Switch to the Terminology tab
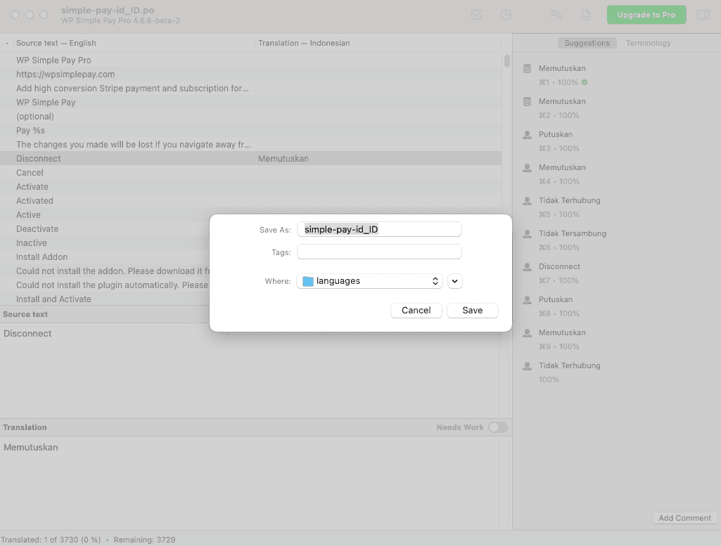Image resolution: width=721 pixels, height=546 pixels. (x=648, y=43)
